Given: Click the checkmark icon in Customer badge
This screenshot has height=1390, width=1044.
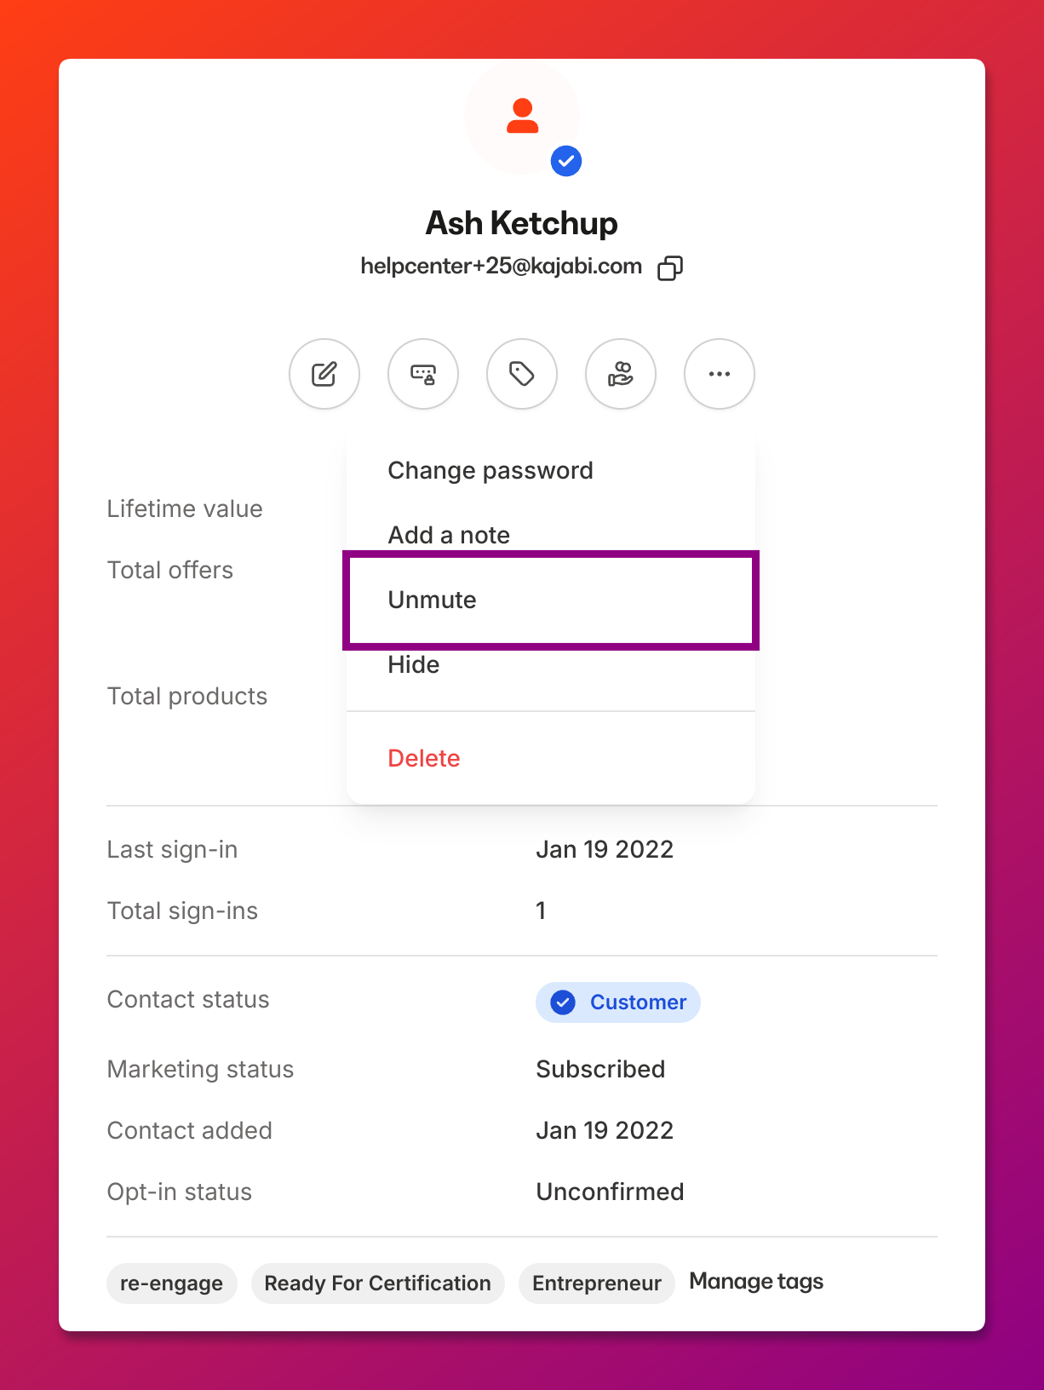Looking at the screenshot, I should [563, 1002].
